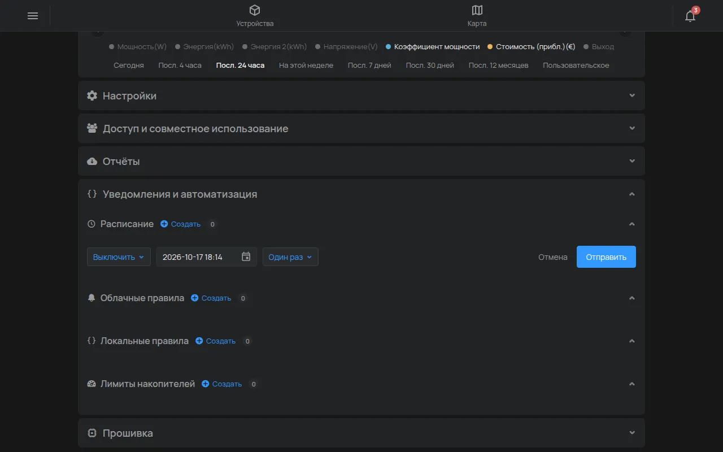Image resolution: width=723 pixels, height=452 pixels.
Task: Open the Выключить action dropdown
Action: pos(119,257)
